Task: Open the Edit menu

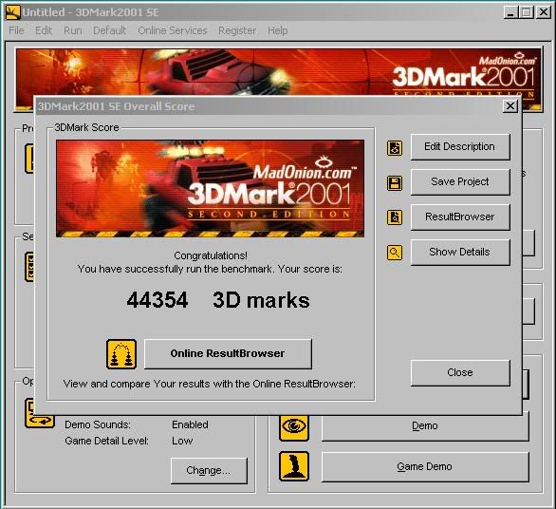Action: [x=44, y=30]
